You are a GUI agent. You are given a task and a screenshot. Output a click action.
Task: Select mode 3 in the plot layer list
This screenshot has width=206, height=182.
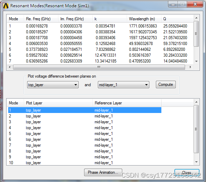(85, 122)
